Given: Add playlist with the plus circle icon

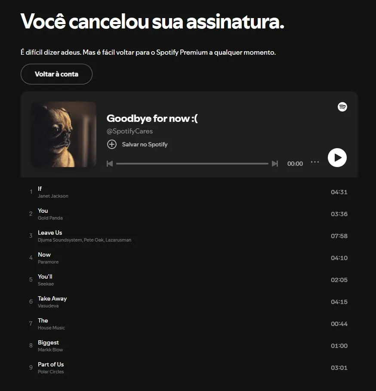Looking at the screenshot, I should pos(111,144).
